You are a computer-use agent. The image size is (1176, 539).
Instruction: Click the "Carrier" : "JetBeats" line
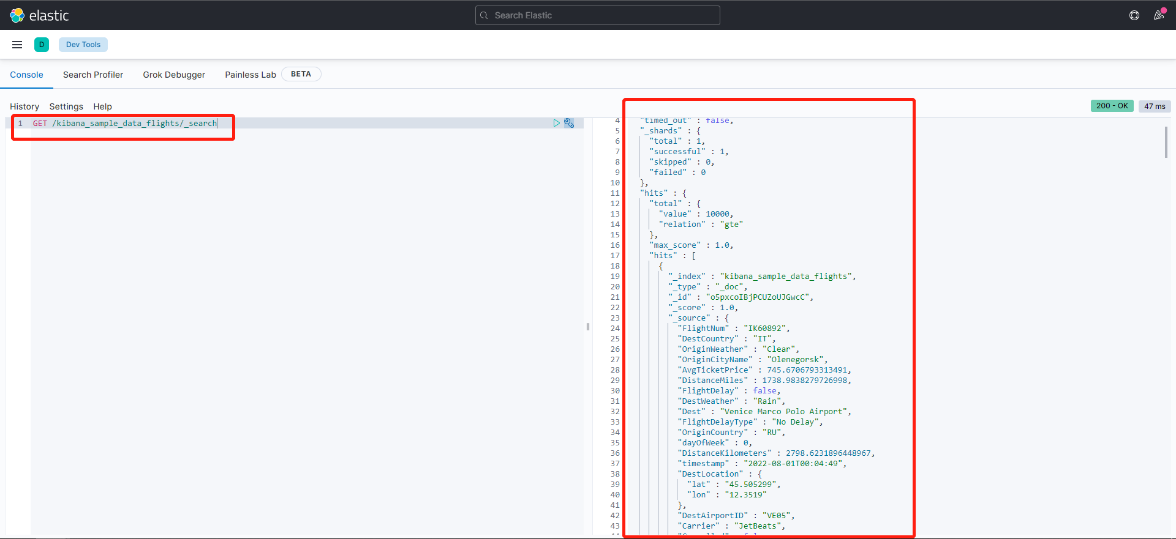tap(731, 526)
